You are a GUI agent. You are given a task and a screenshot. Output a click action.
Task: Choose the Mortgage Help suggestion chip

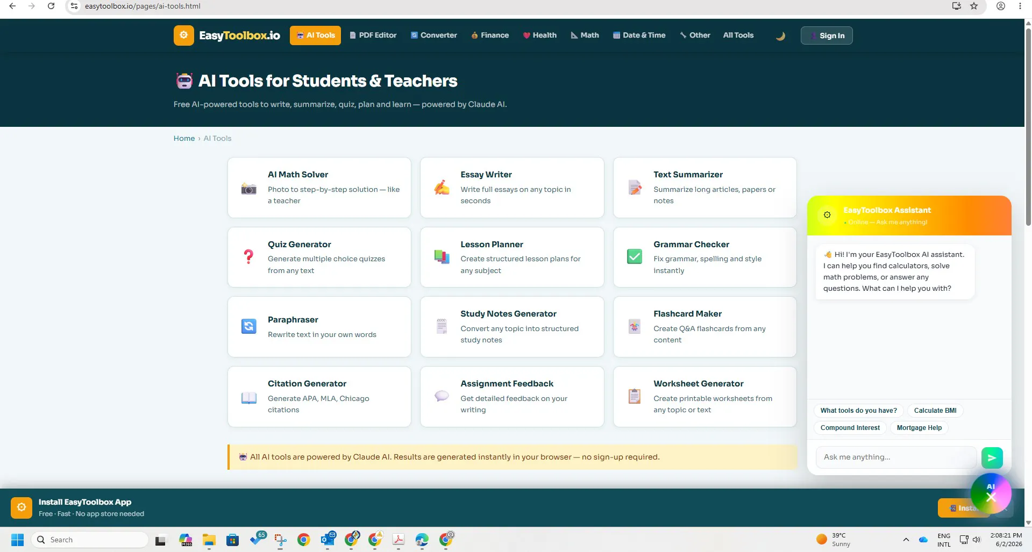click(919, 428)
